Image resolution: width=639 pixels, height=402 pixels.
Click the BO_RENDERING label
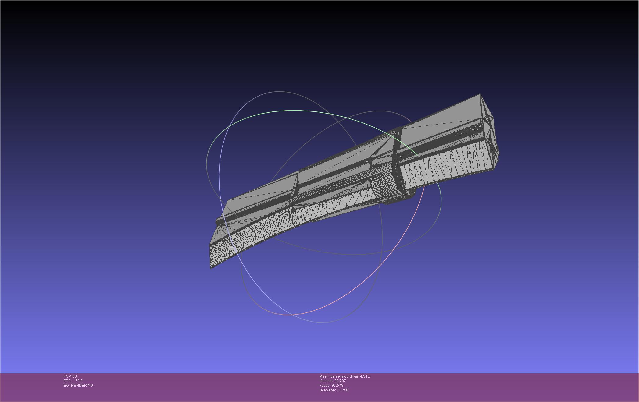78,386
